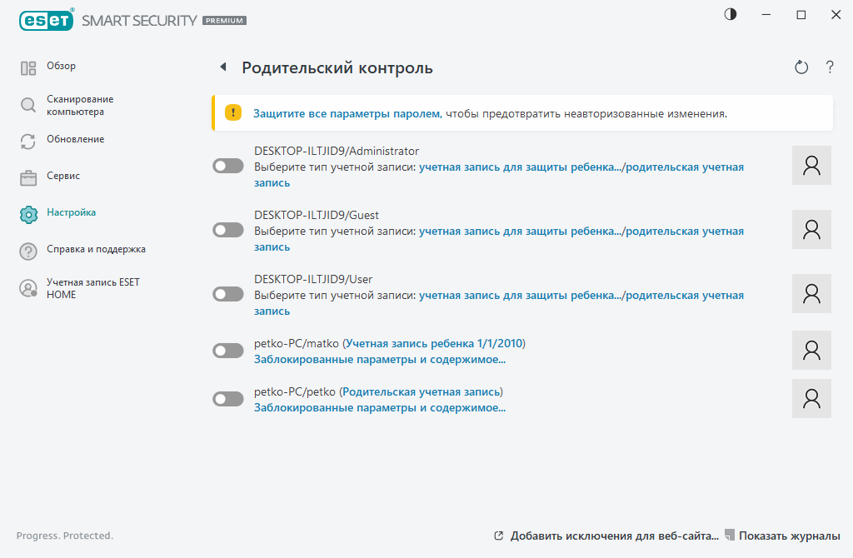Enable the toggle for petko-PC/matko child account
This screenshot has width=853, height=558.
click(227, 351)
